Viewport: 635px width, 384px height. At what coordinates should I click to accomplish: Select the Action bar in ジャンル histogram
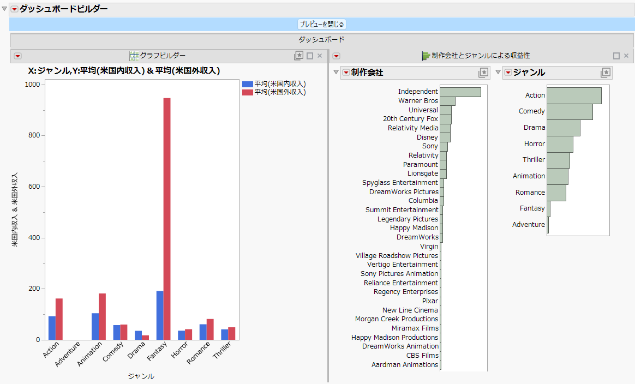574,95
